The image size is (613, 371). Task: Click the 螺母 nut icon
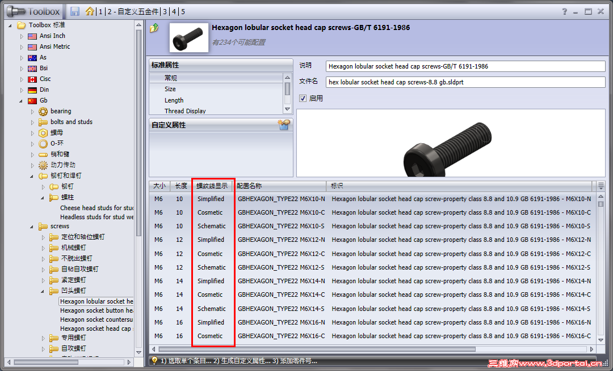pos(43,133)
